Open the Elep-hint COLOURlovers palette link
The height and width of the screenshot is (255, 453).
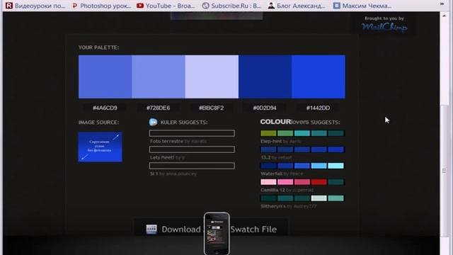[x=271, y=141]
